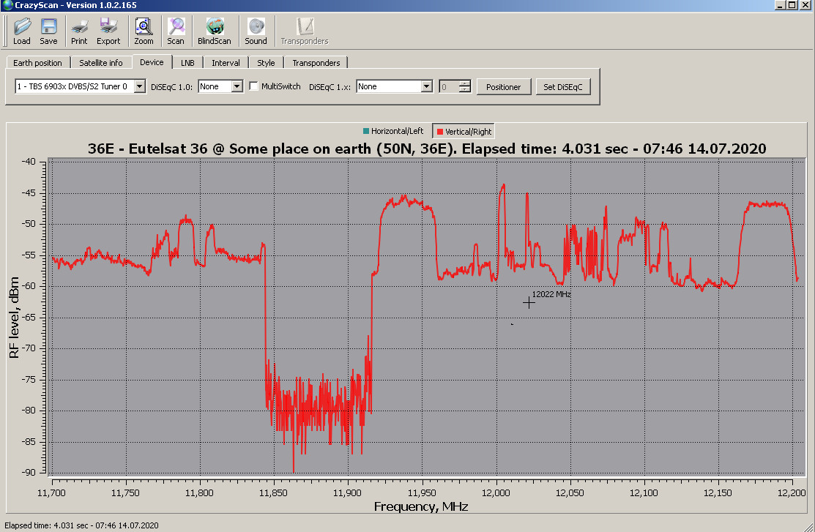Click the -50 dBm axis tick label

[x=29, y=224]
